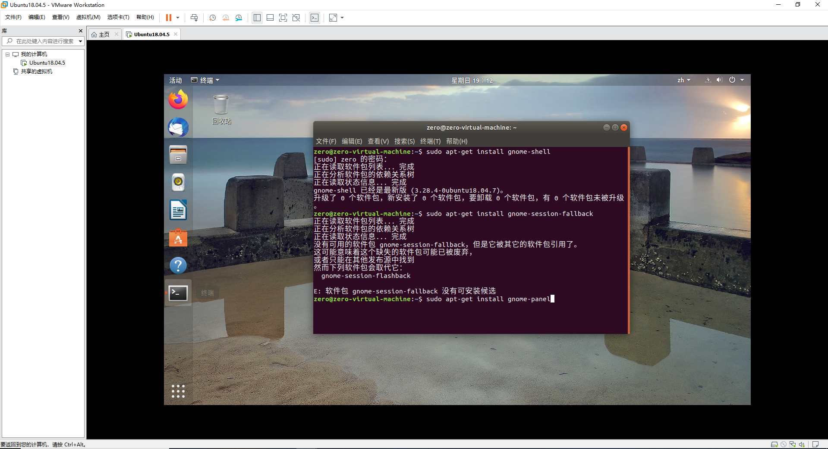Toggle the library sidebar view button

tap(257, 18)
